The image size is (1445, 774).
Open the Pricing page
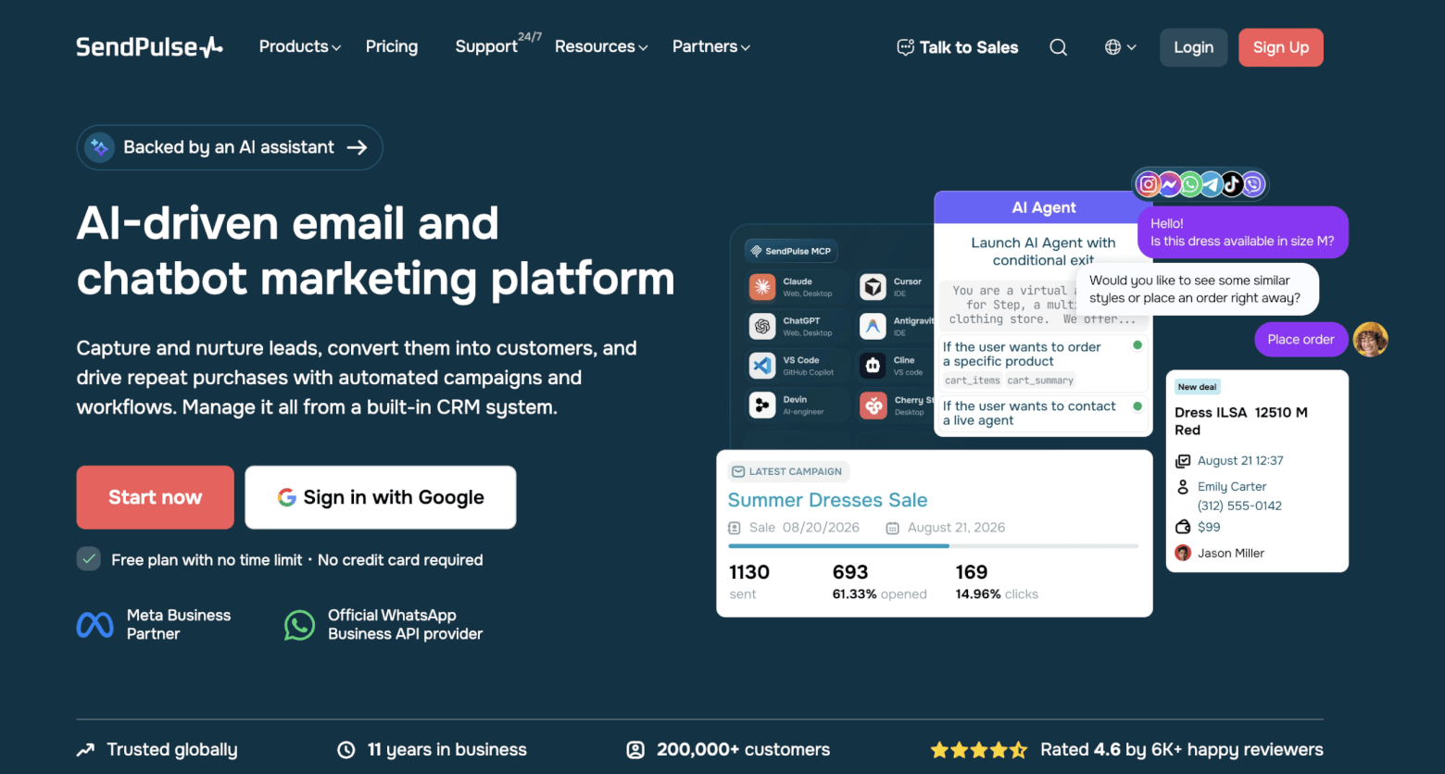point(392,46)
